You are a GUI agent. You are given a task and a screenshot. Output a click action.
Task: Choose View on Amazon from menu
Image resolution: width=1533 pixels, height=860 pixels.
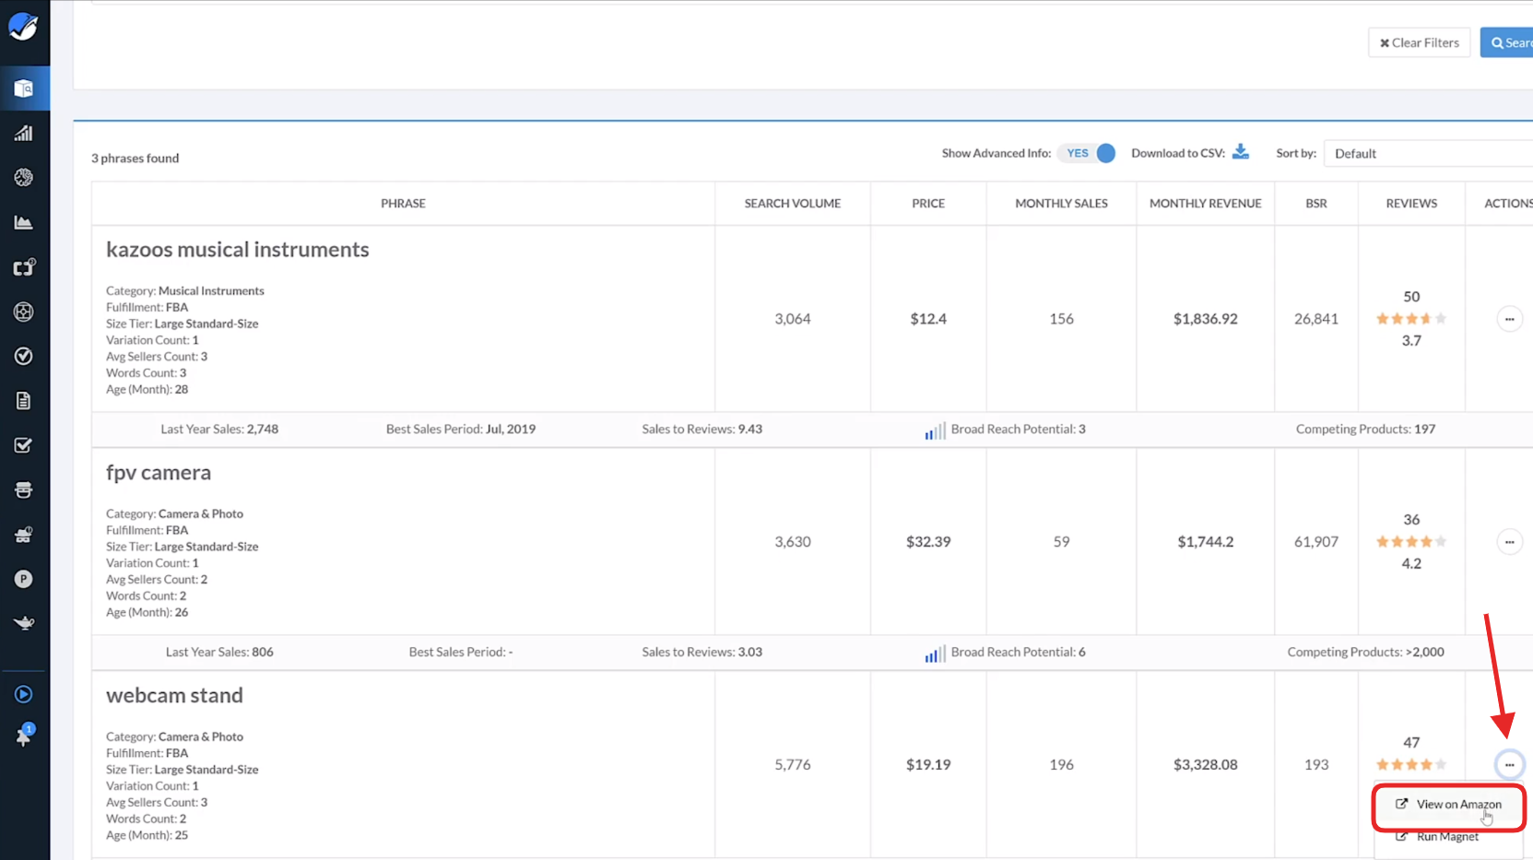[x=1448, y=805]
